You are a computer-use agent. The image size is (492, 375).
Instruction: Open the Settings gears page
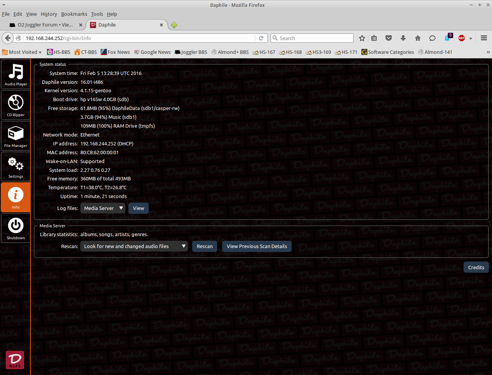point(15,167)
